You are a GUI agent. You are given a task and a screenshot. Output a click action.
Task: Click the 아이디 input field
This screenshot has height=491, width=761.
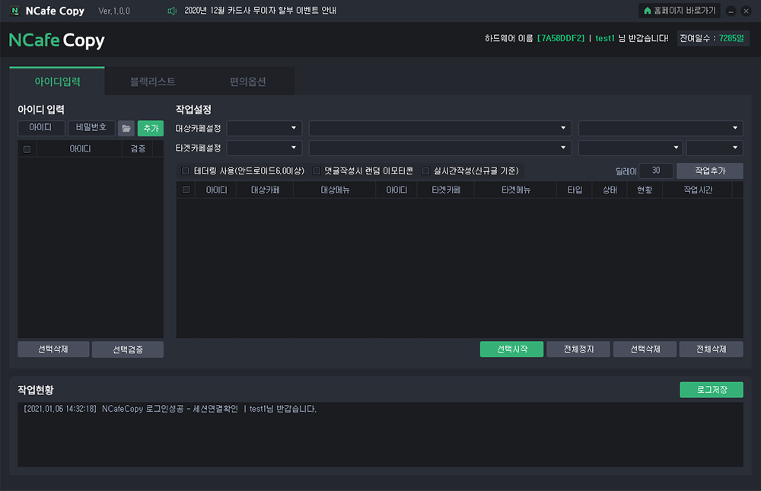[x=41, y=128]
